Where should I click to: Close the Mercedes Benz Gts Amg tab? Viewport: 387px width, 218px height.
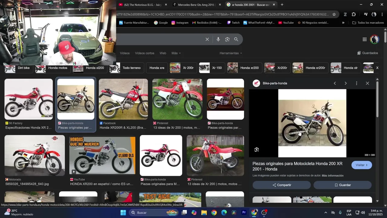point(220,5)
